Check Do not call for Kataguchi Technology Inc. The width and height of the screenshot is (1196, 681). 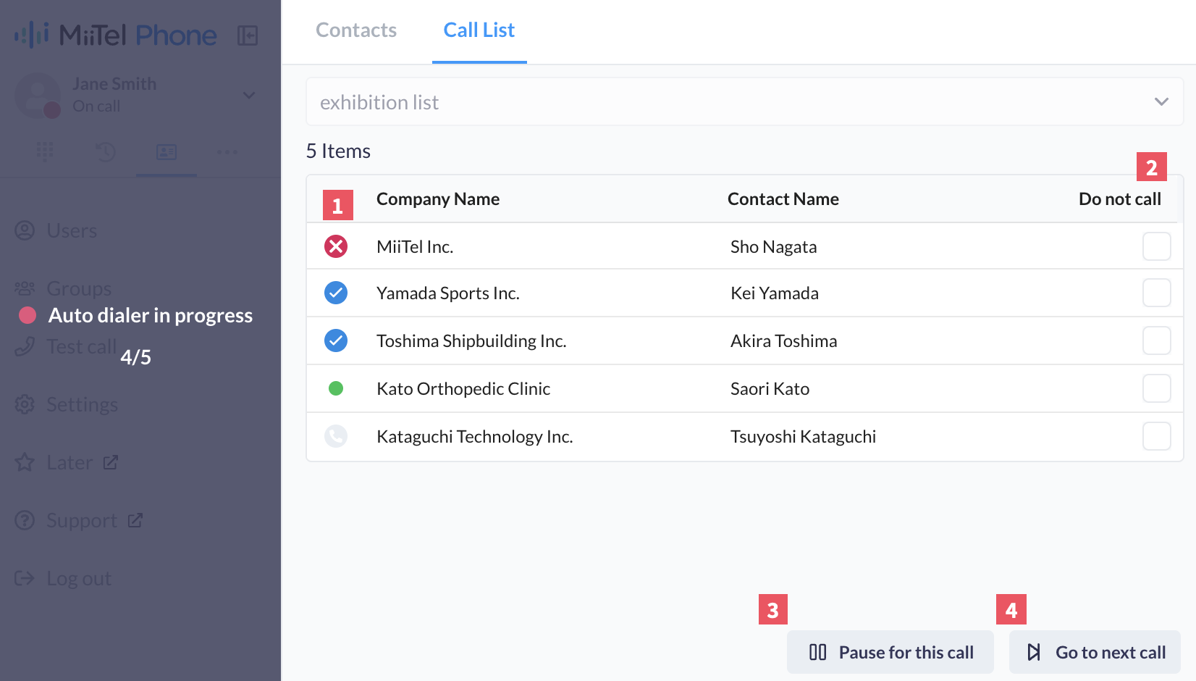pyautogui.click(x=1156, y=436)
